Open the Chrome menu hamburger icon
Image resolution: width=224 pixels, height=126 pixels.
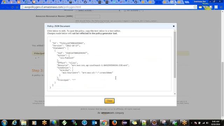pyautogui.click(x=221, y=7)
